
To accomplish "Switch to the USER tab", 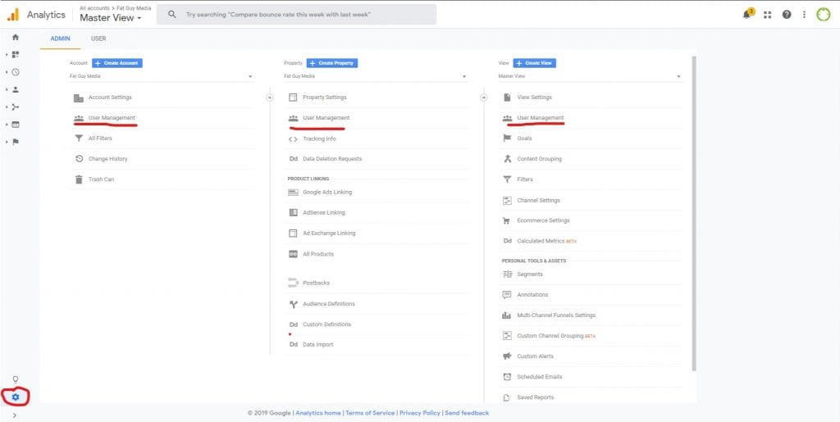I will [x=98, y=39].
